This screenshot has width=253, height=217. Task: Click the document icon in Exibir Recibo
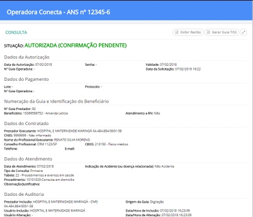point(177,33)
